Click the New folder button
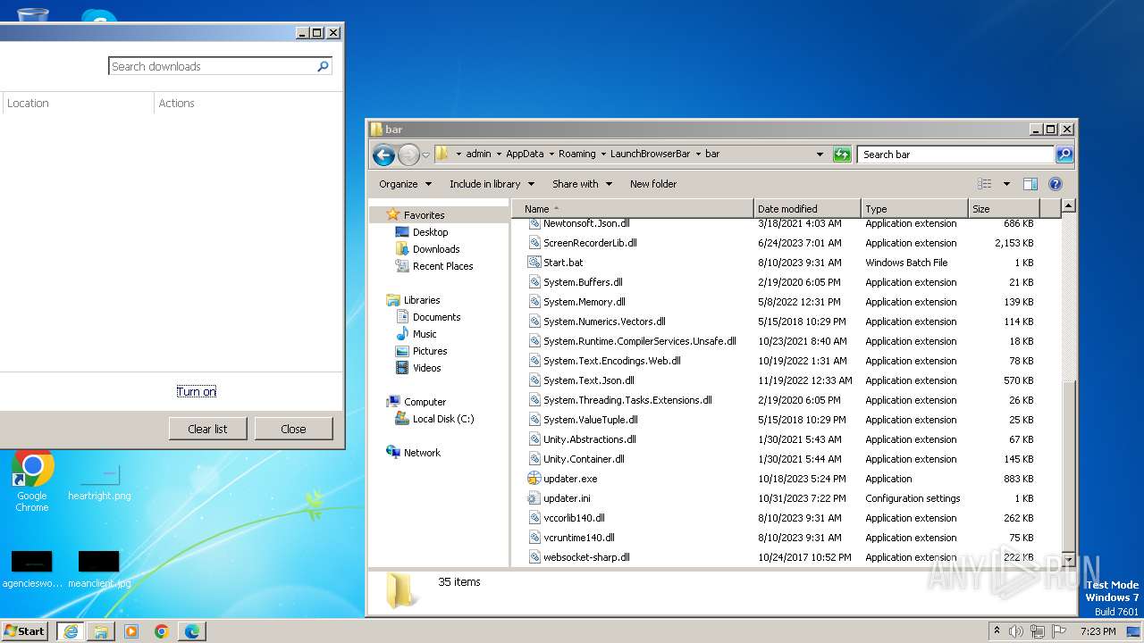 point(653,184)
